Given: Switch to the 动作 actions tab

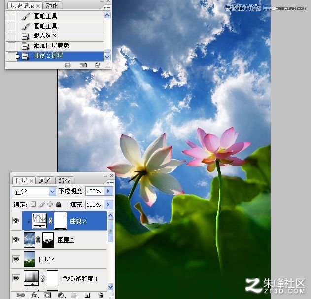Looking at the screenshot, I should tap(52, 6).
